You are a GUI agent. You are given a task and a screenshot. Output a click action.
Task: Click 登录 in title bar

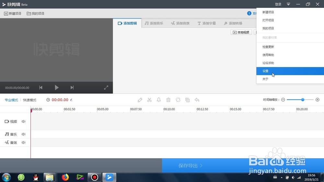coord(278,4)
